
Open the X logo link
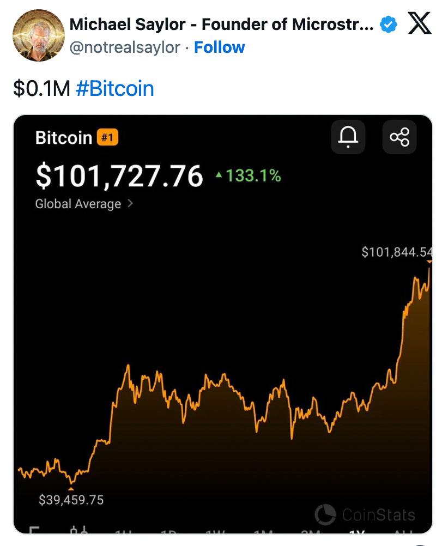420,23
